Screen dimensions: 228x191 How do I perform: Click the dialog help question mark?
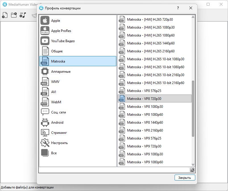(x=178, y=8)
